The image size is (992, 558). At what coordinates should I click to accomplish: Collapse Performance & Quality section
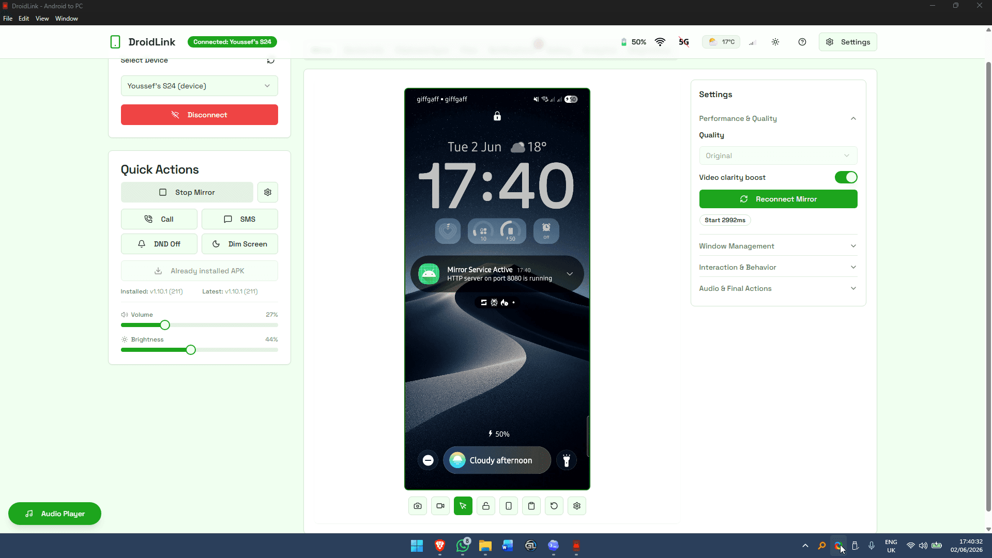778,118
